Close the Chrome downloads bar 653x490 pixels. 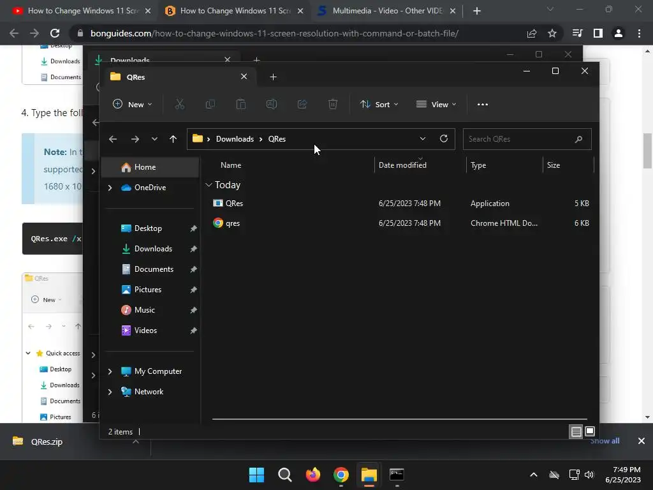point(642,441)
